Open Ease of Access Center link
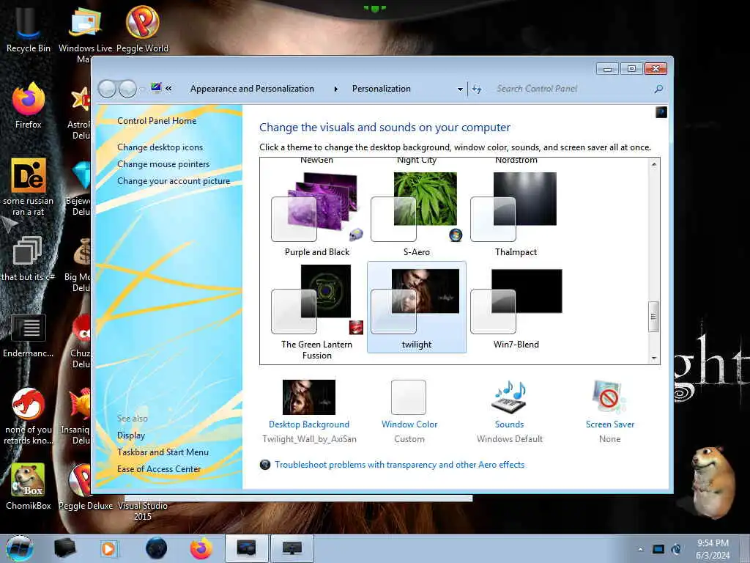750x563 pixels. coord(159,468)
